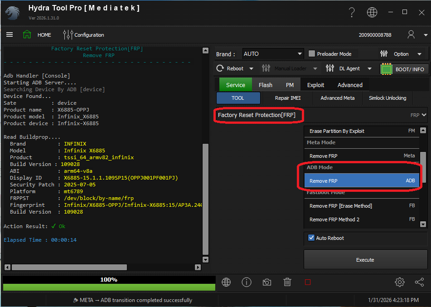Viewport: 431px width, 307px height.
Task: Click the BOOT/INFO chip icon
Action: (386, 69)
